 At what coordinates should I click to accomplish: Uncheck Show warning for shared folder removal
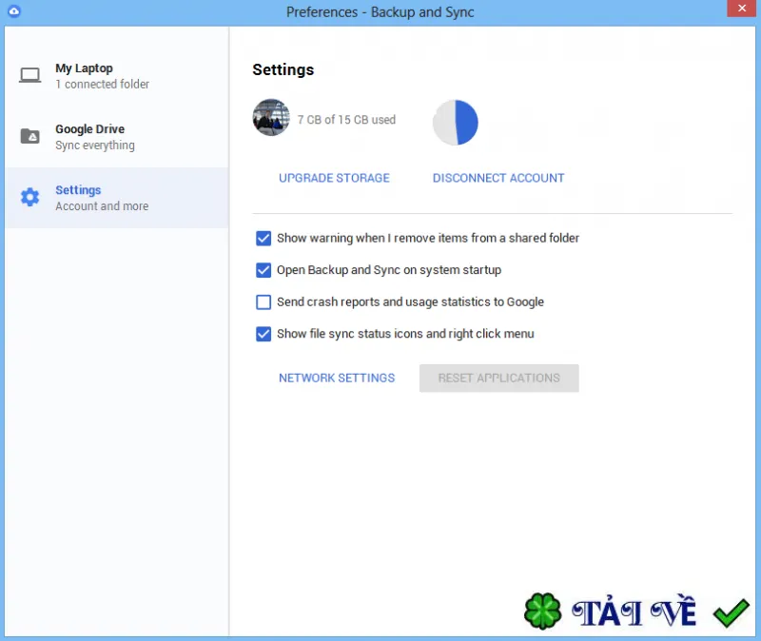pos(263,239)
